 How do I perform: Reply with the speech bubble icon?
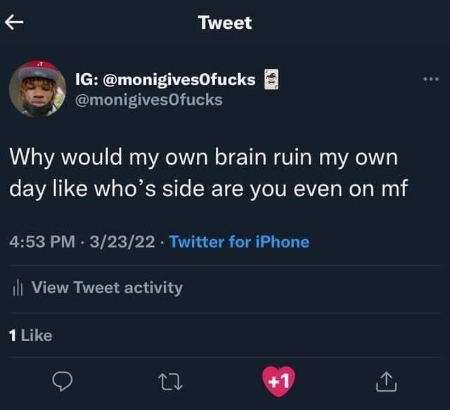[63, 380]
